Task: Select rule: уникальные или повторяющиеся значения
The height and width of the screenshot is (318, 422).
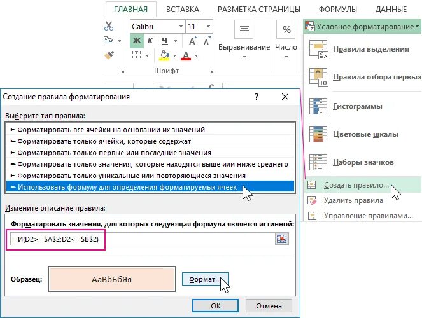Action: pos(150,176)
